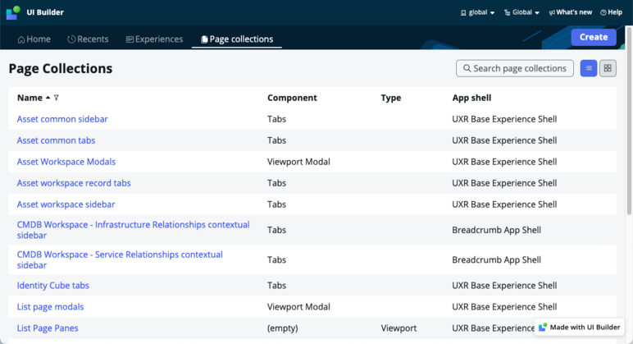Image resolution: width=633 pixels, height=344 pixels.
Task: Open Asset workspace sidebar link
Action: tap(66, 204)
